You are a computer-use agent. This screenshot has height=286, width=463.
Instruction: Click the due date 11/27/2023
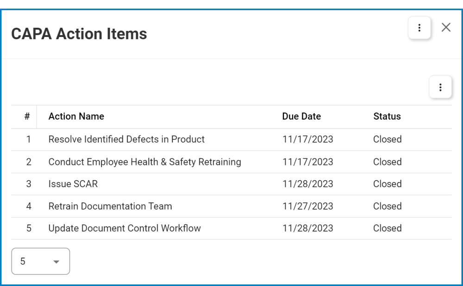pos(302,206)
